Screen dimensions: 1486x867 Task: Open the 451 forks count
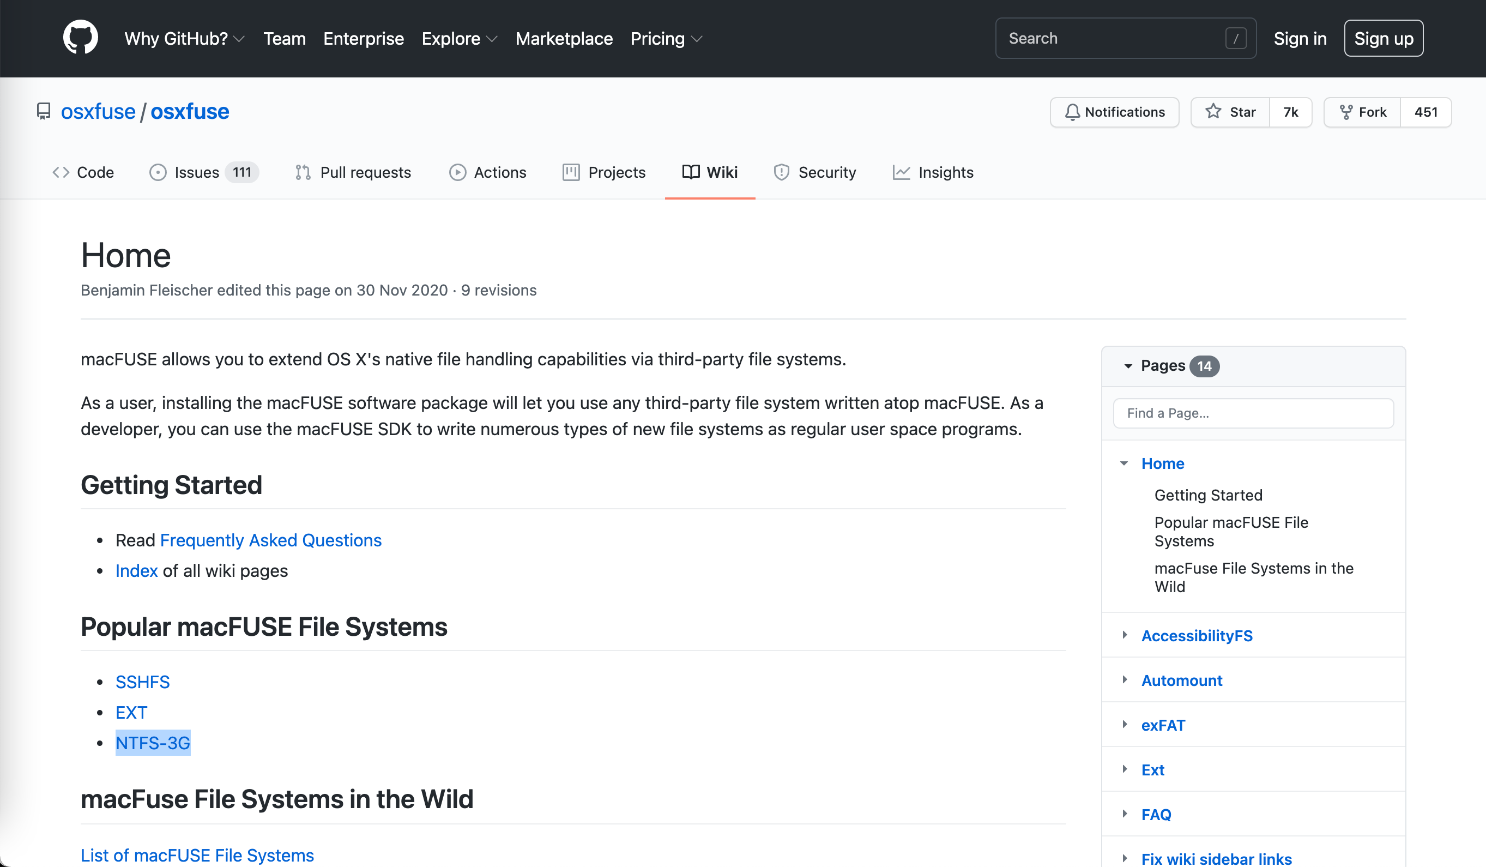pos(1426,112)
